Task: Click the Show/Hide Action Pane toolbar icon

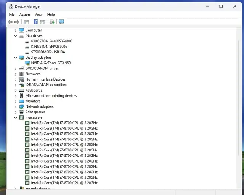Action: coord(42,22)
